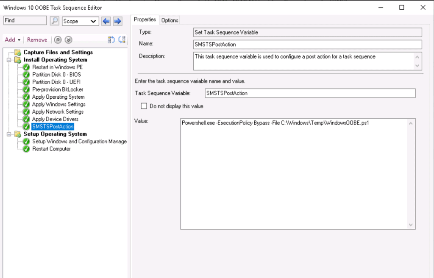Click the green check icon beside Restart Computer
This screenshot has height=278, width=434.
click(26, 149)
